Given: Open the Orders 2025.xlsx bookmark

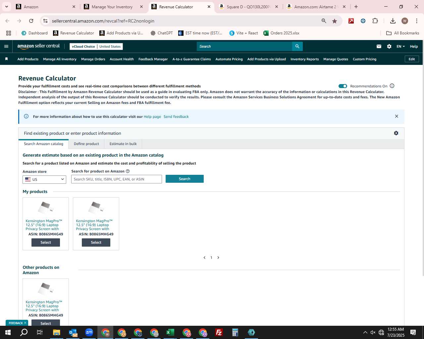Looking at the screenshot, I should pyautogui.click(x=282, y=33).
